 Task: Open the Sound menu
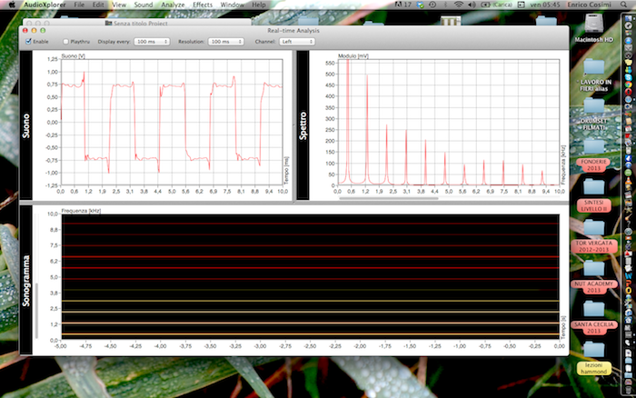pyautogui.click(x=144, y=5)
